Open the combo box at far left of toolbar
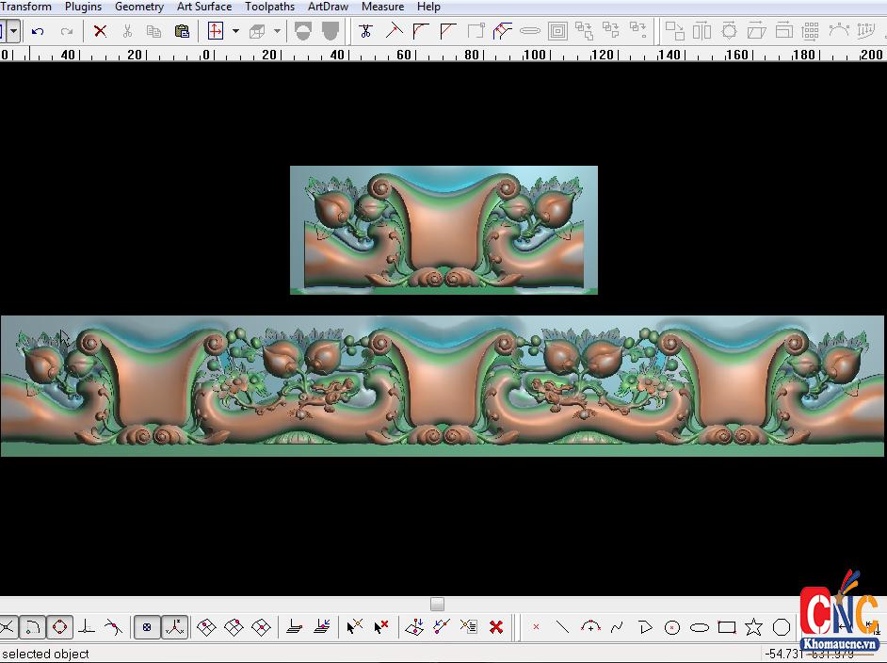887x663 pixels. (x=13, y=31)
